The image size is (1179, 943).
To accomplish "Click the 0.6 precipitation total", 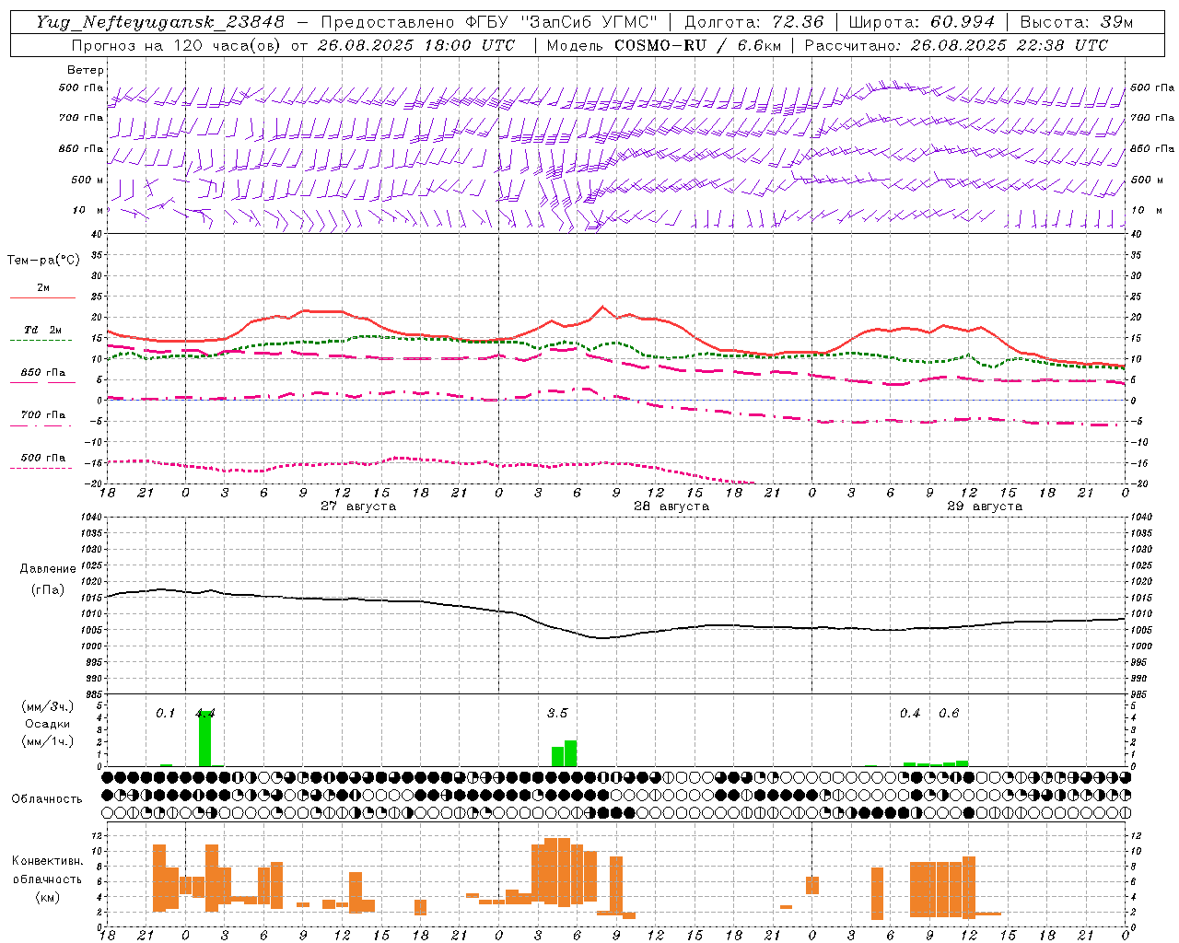I will [x=949, y=713].
